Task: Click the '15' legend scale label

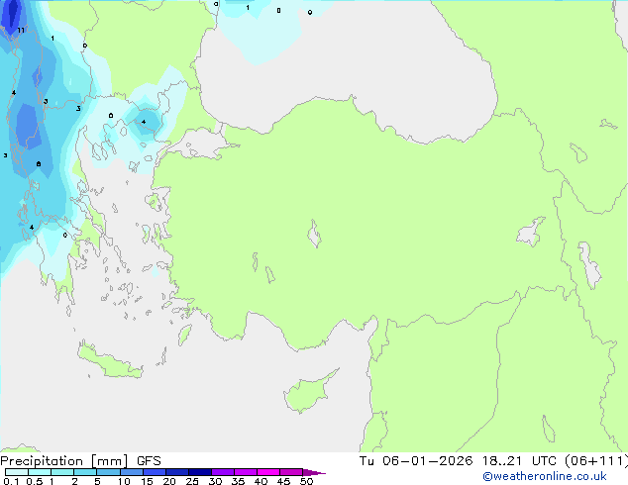Action: click(147, 481)
